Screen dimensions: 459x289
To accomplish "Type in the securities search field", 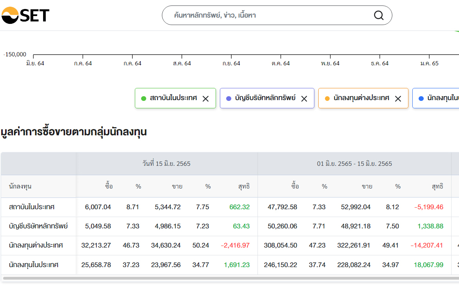I will click(270, 15).
